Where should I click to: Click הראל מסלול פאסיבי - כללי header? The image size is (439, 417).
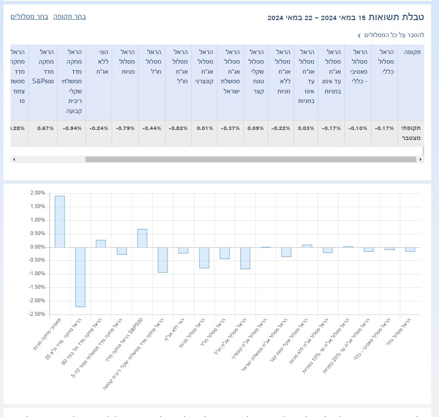click(358, 82)
